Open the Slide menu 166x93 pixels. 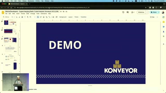pyautogui.click(x=28, y=14)
